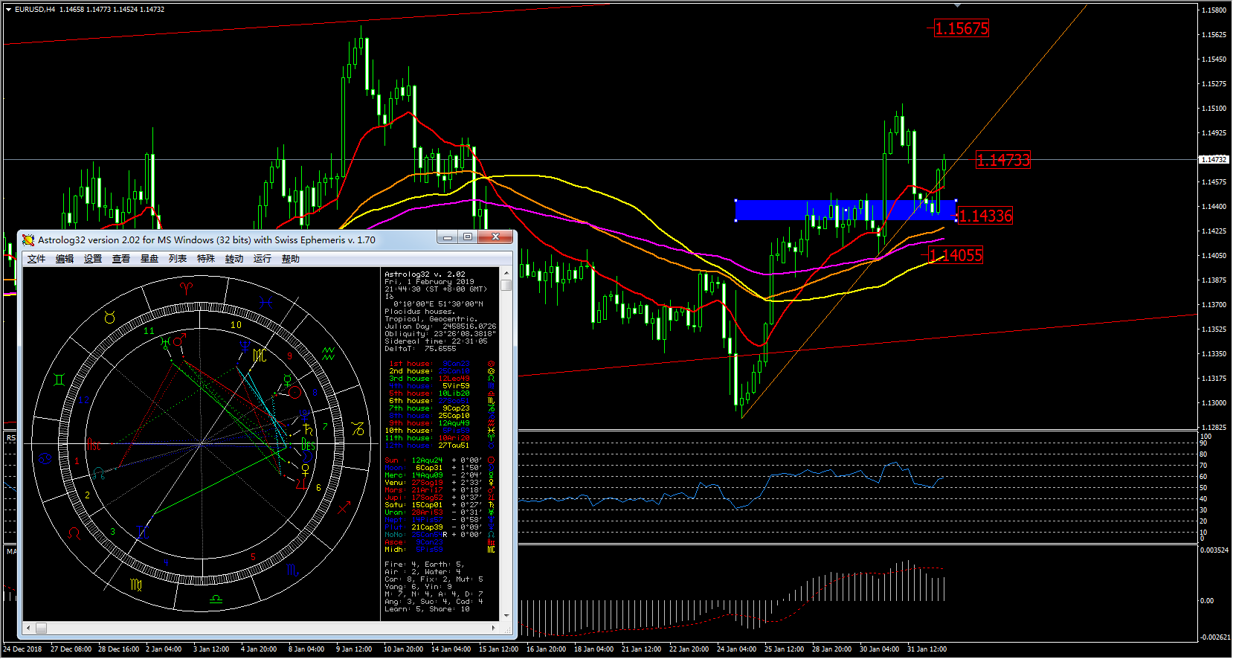Click the 'Placidus houses.' line in Astrolog

420,312
